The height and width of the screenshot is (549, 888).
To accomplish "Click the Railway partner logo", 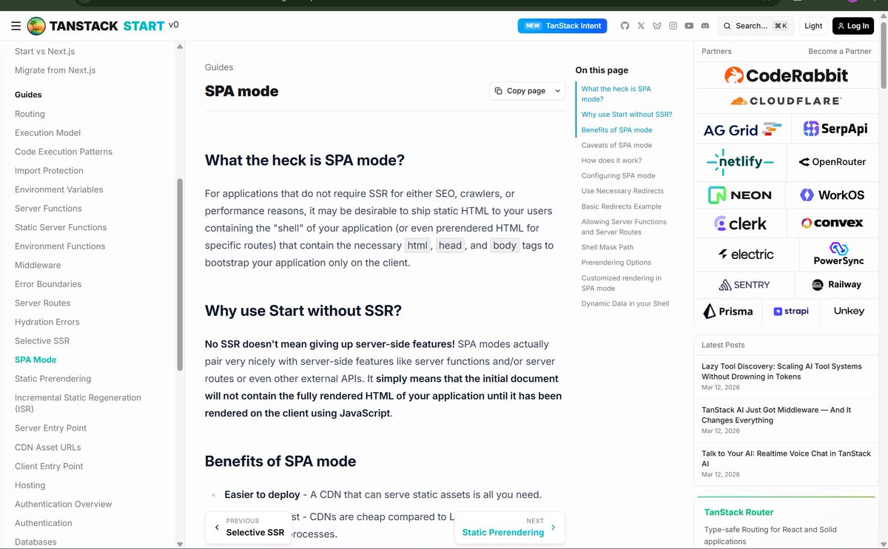I will (x=836, y=285).
